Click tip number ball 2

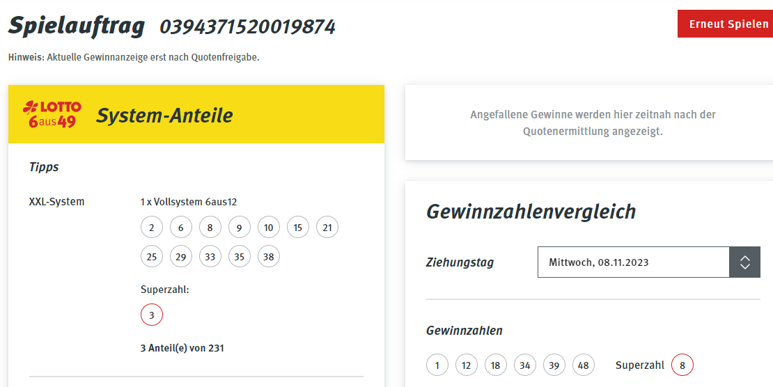click(151, 228)
